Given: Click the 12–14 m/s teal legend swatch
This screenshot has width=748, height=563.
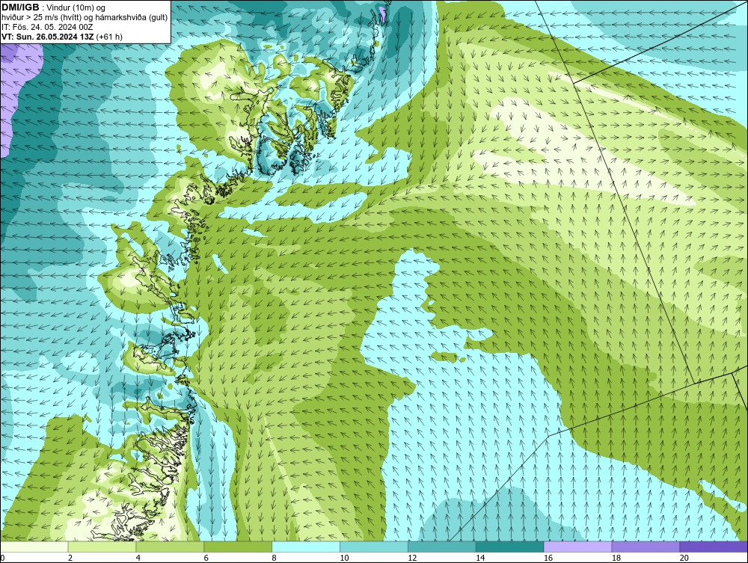Looking at the screenshot, I should click(442, 547).
